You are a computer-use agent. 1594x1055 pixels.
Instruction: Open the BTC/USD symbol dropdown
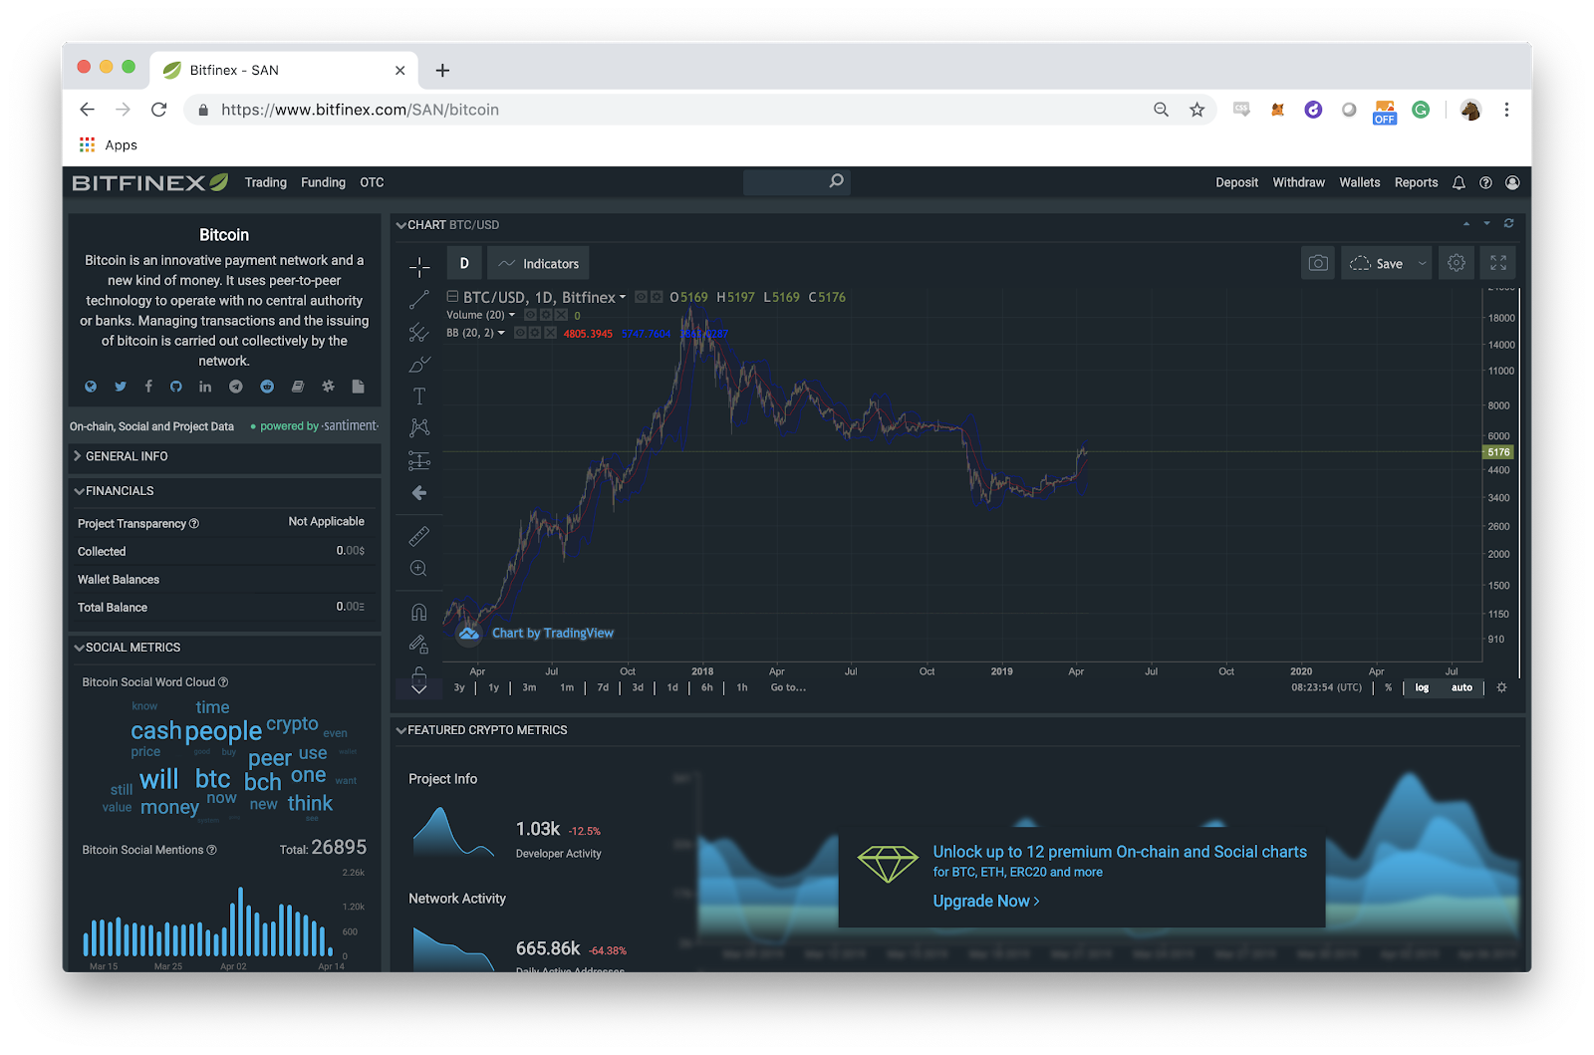point(622,296)
